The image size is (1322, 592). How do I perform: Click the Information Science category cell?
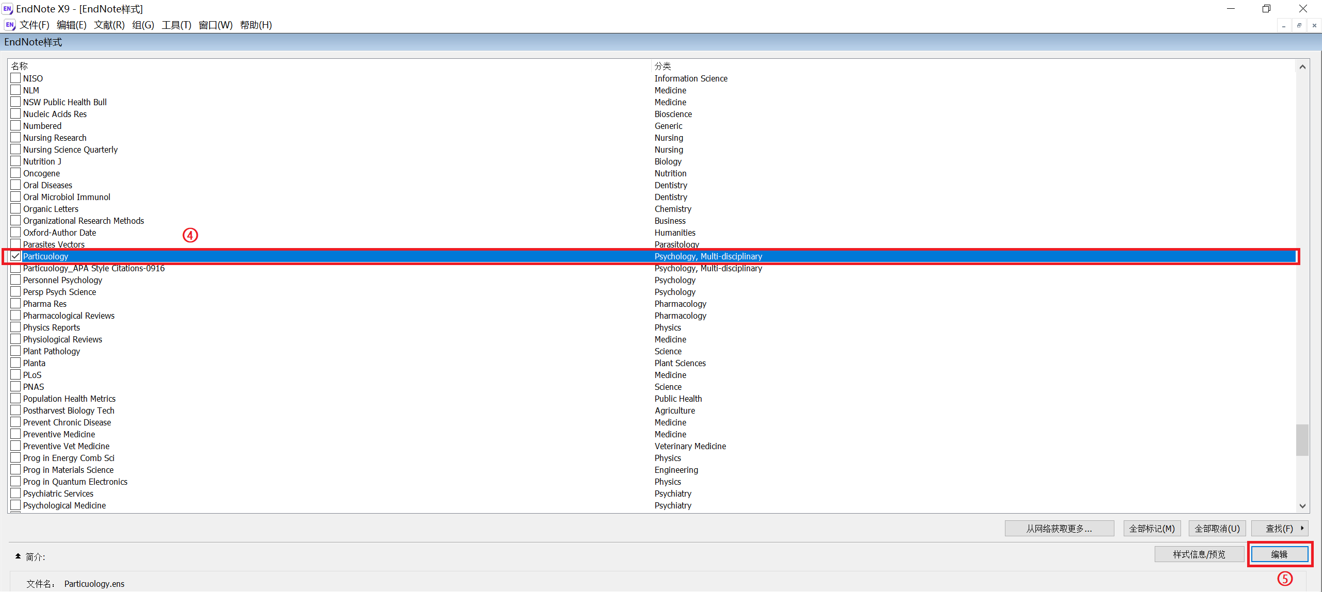click(x=691, y=78)
